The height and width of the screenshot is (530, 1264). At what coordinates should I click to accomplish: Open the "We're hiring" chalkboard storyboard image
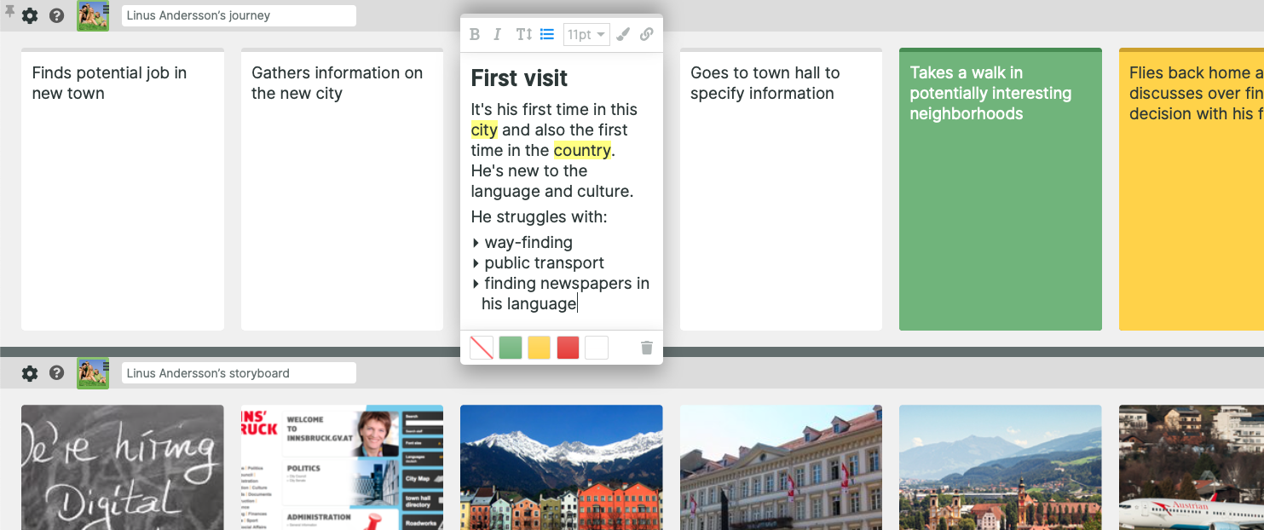[123, 467]
